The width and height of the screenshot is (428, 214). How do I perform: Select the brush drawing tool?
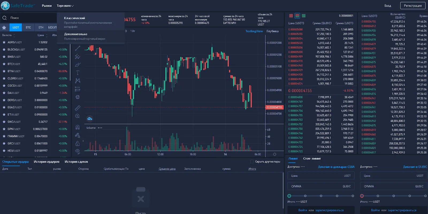tap(78, 64)
